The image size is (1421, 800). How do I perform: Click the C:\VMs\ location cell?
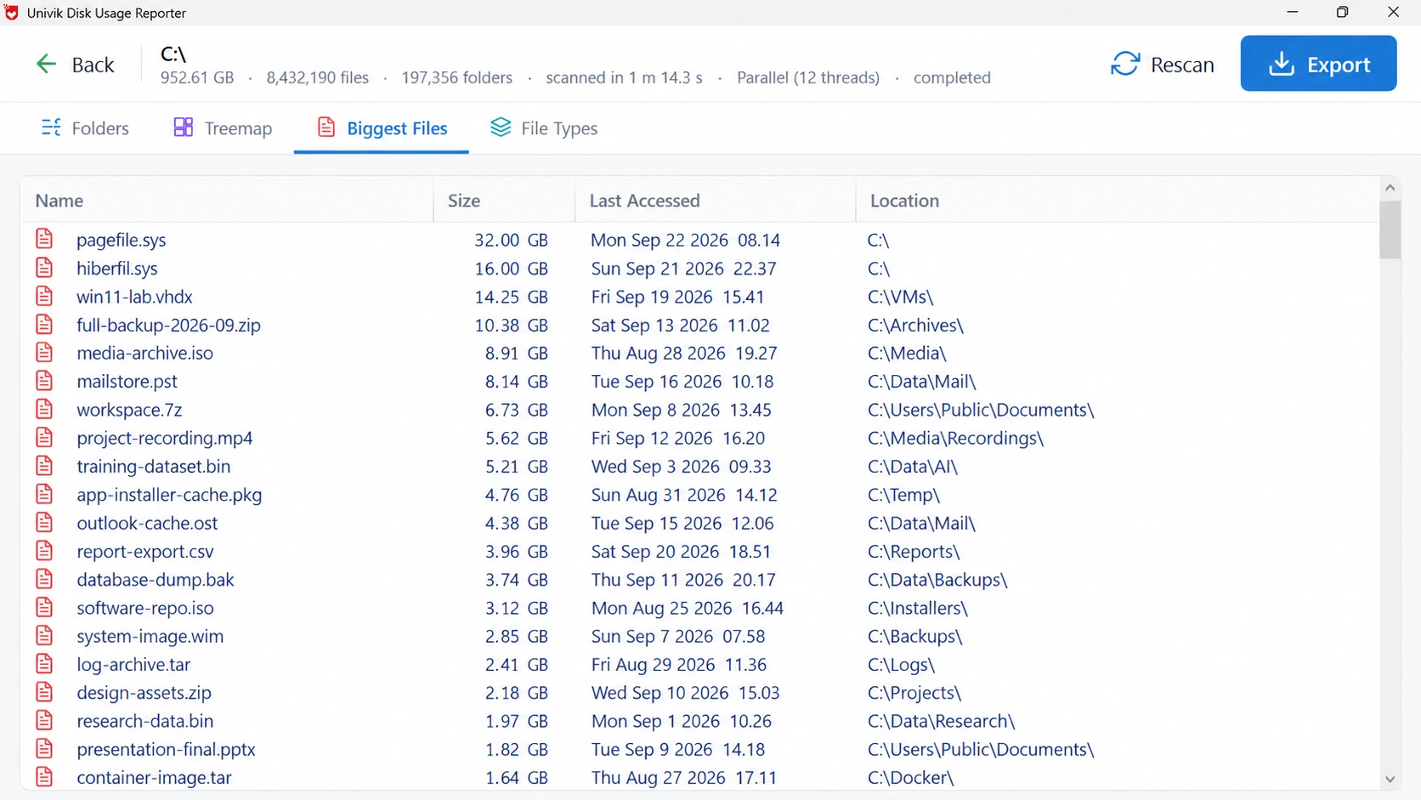(x=900, y=297)
